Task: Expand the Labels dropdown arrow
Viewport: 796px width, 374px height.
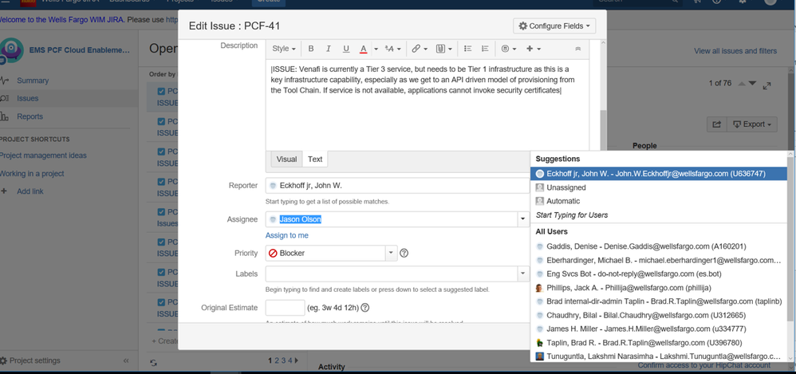Action: pyautogui.click(x=522, y=274)
